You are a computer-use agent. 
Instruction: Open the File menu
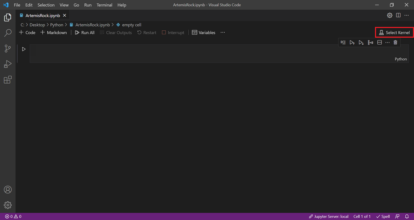click(17, 5)
